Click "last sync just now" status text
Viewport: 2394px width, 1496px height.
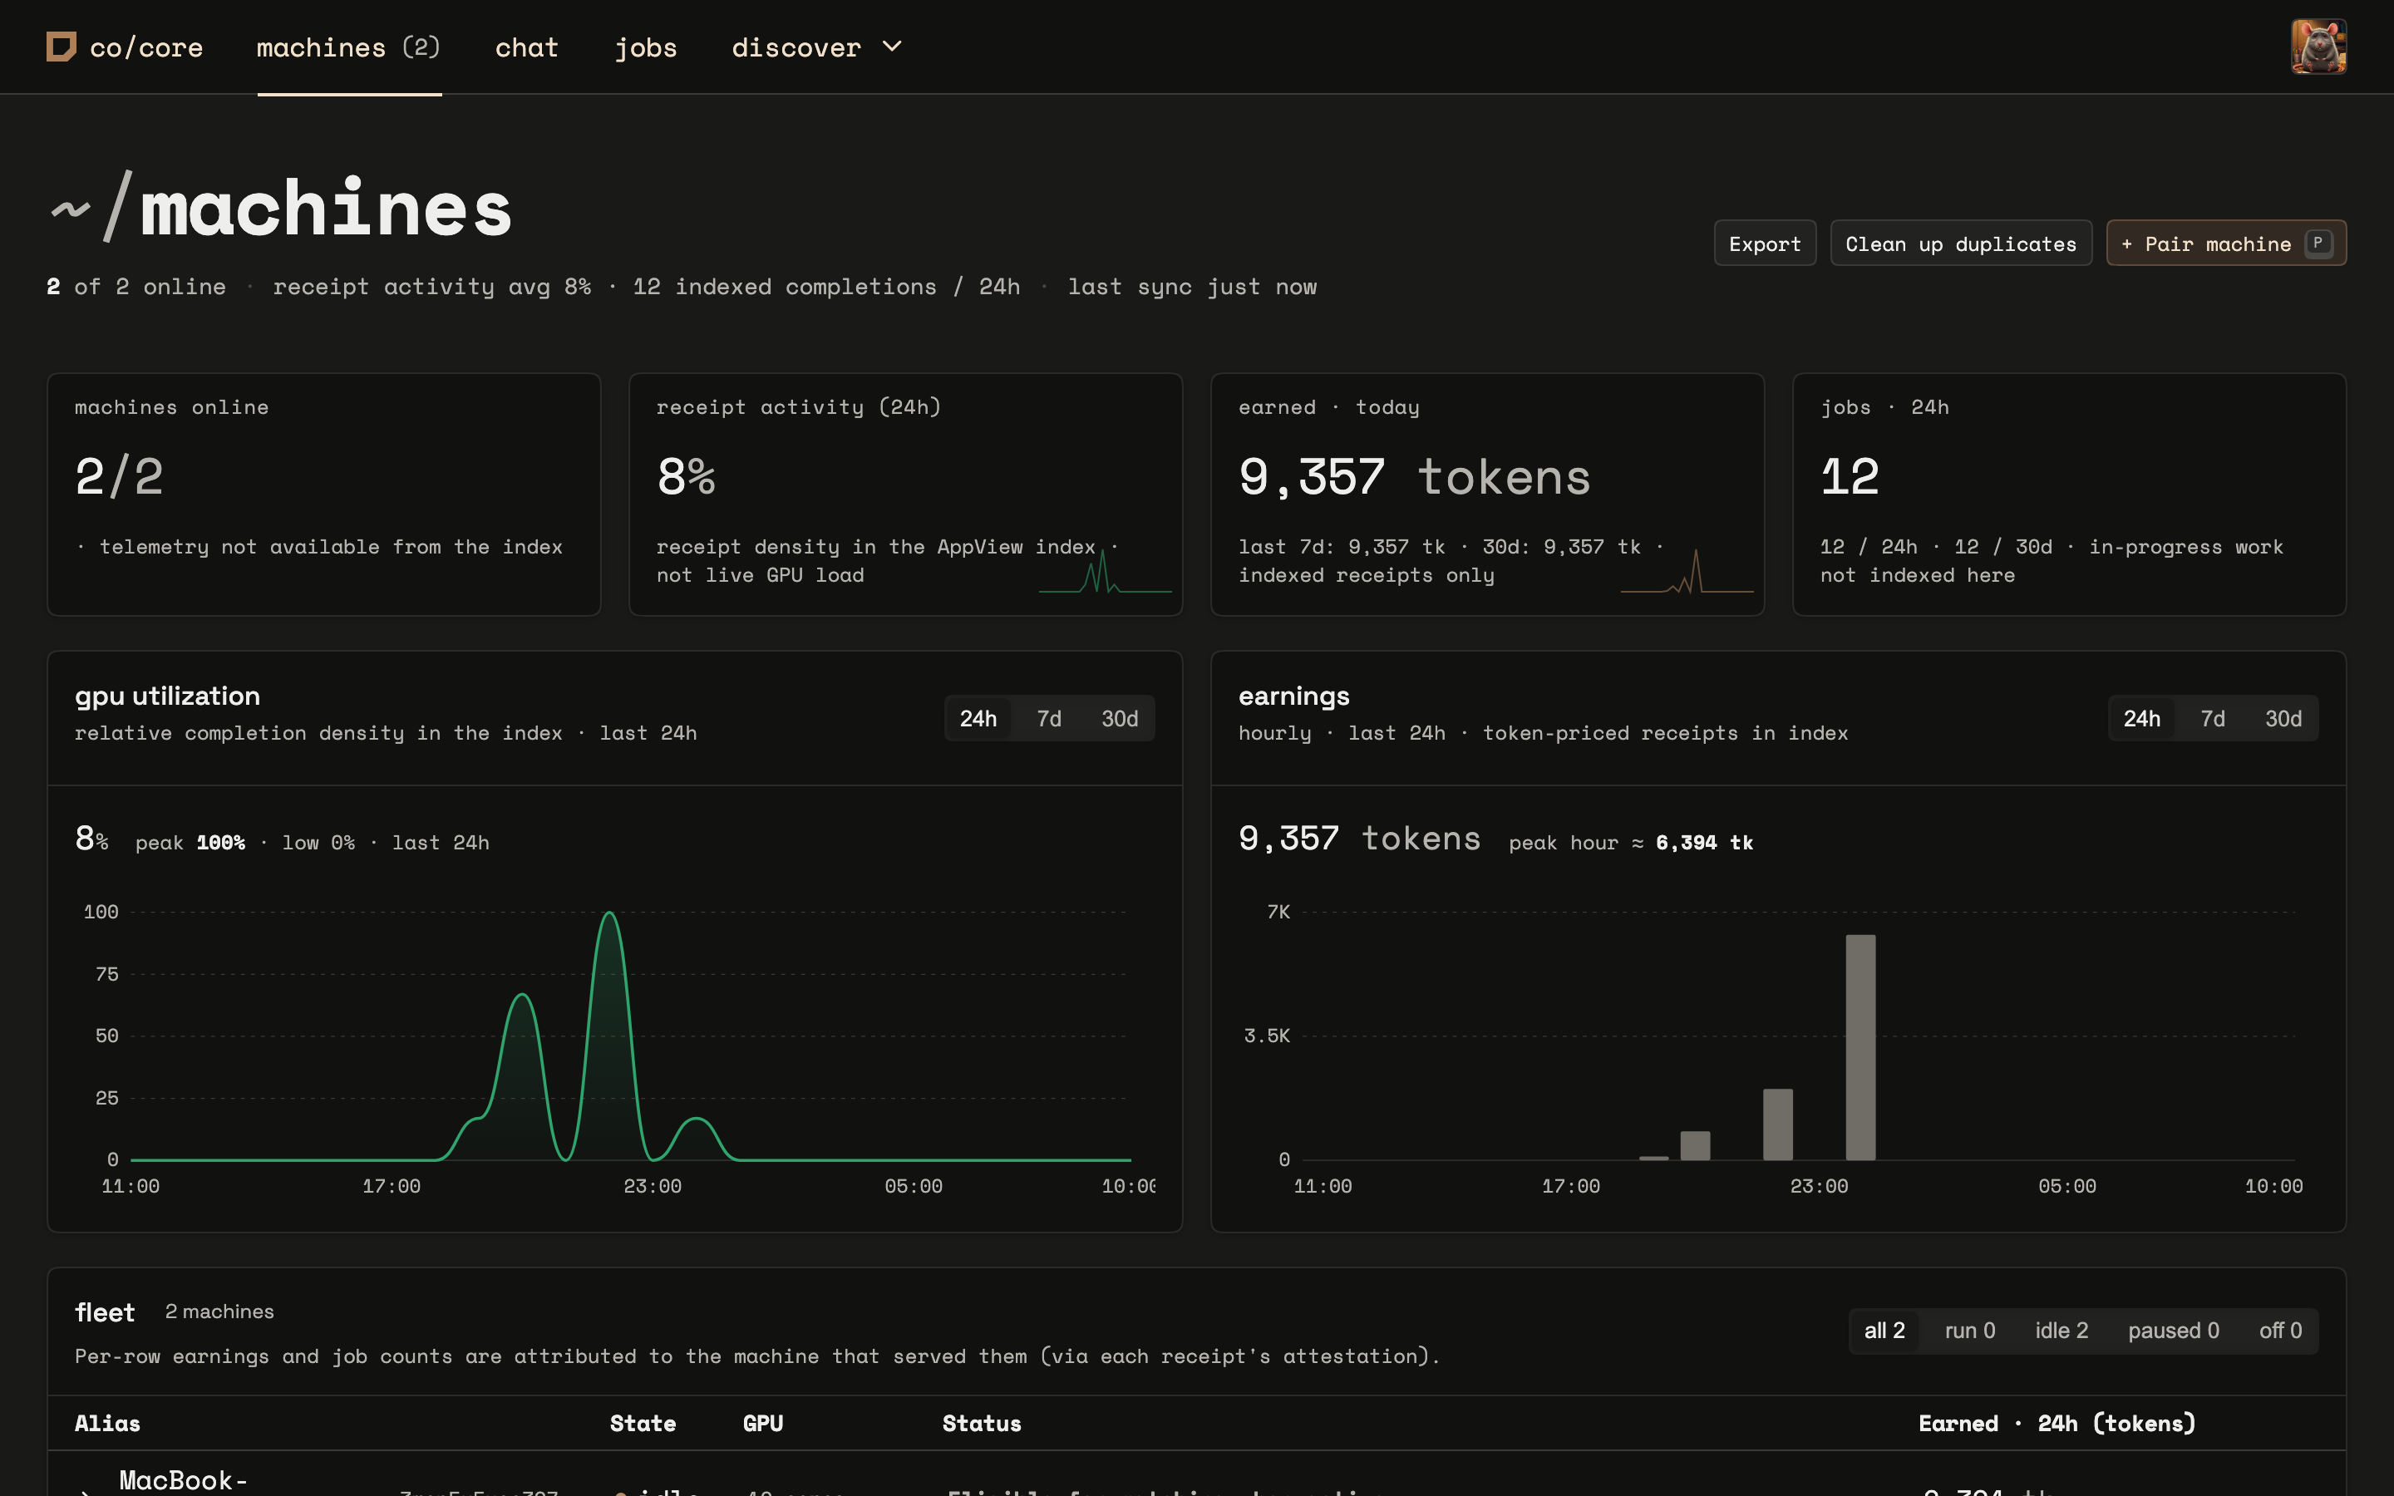(x=1192, y=287)
